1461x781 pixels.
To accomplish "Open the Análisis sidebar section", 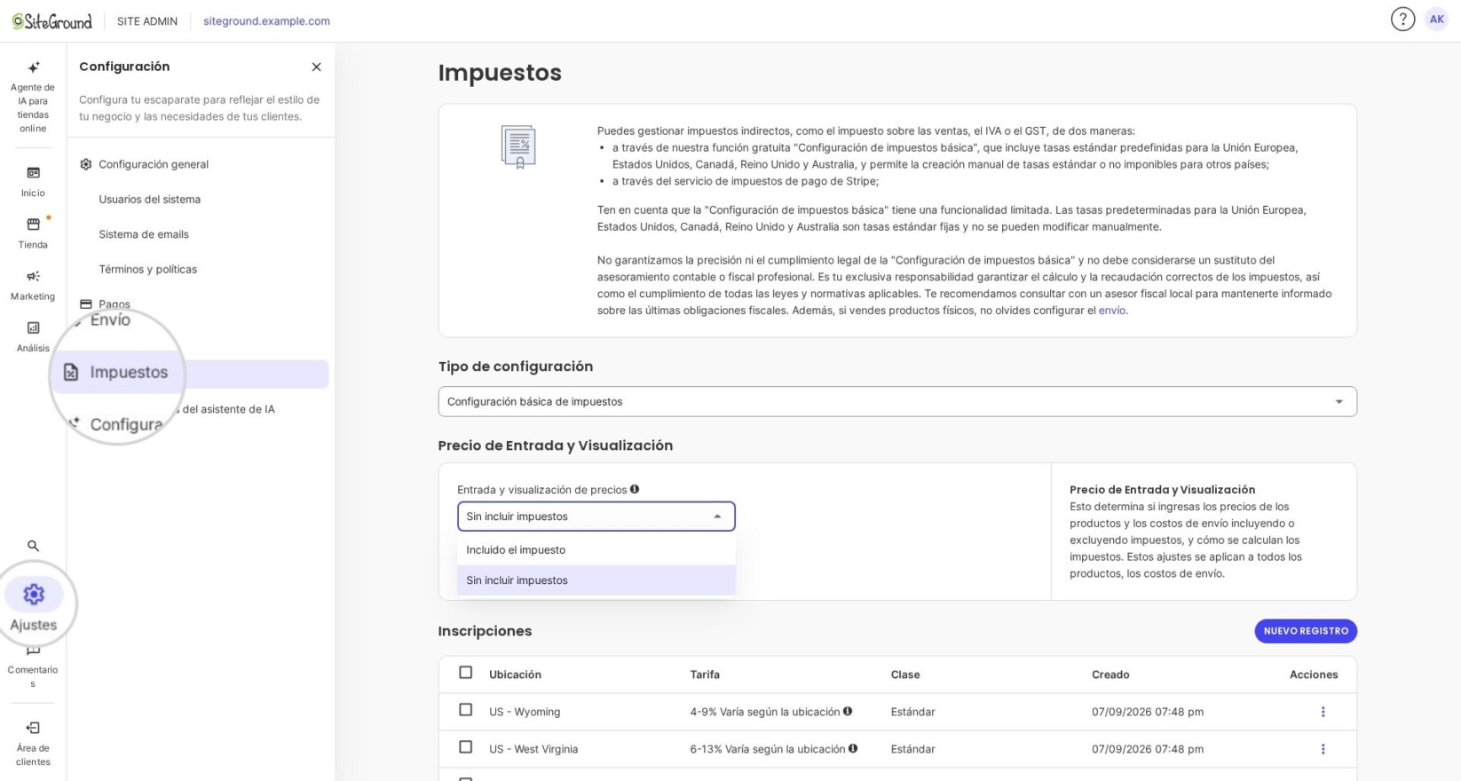I will (33, 337).
